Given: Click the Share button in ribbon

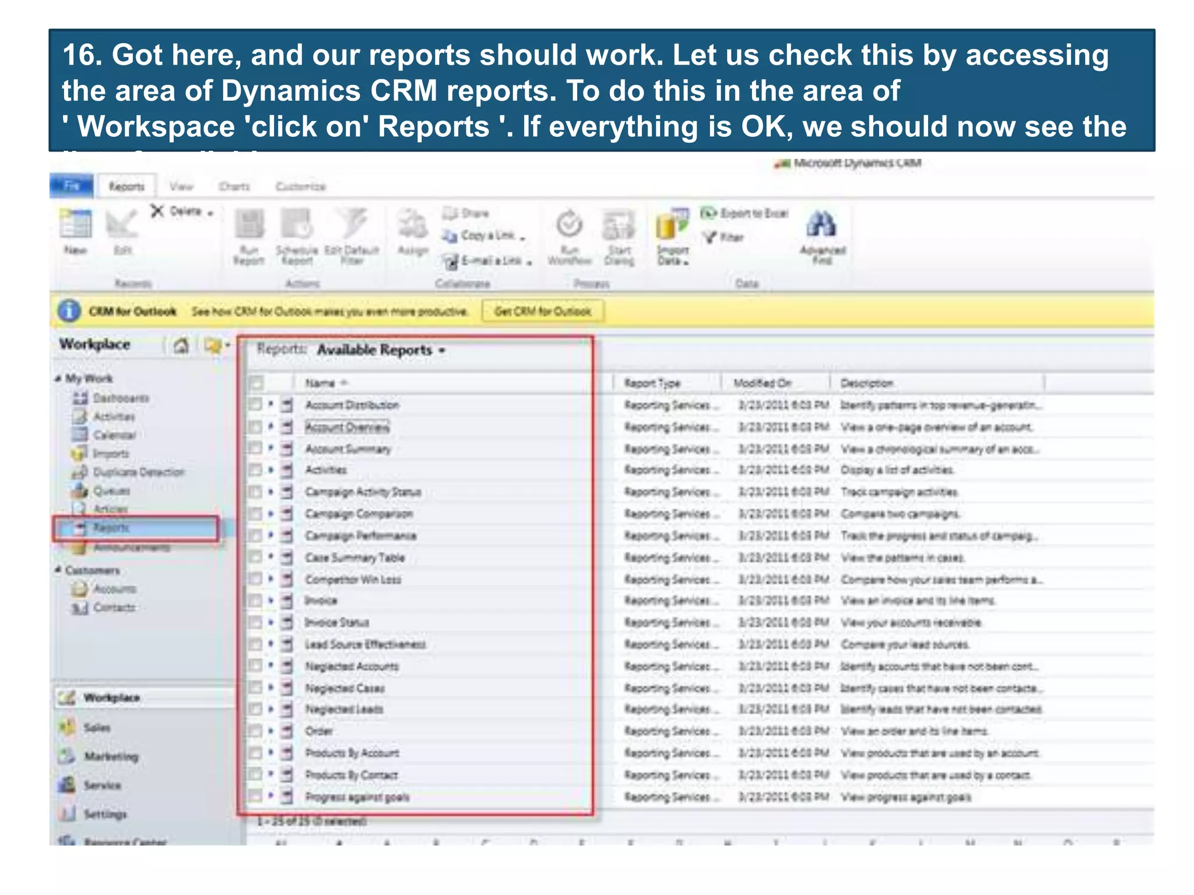Looking at the screenshot, I should pyautogui.click(x=466, y=213).
